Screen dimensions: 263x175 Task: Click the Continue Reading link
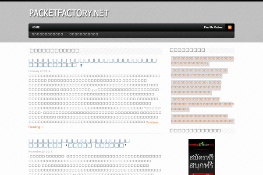[x=93, y=125]
